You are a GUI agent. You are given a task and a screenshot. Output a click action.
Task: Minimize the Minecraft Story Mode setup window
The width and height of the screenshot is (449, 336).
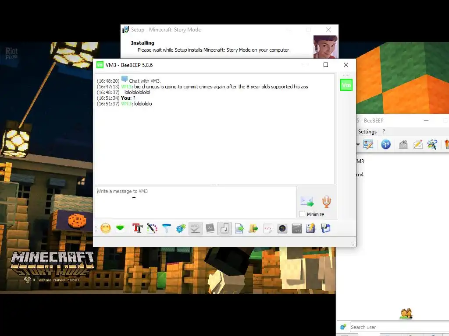(289, 30)
